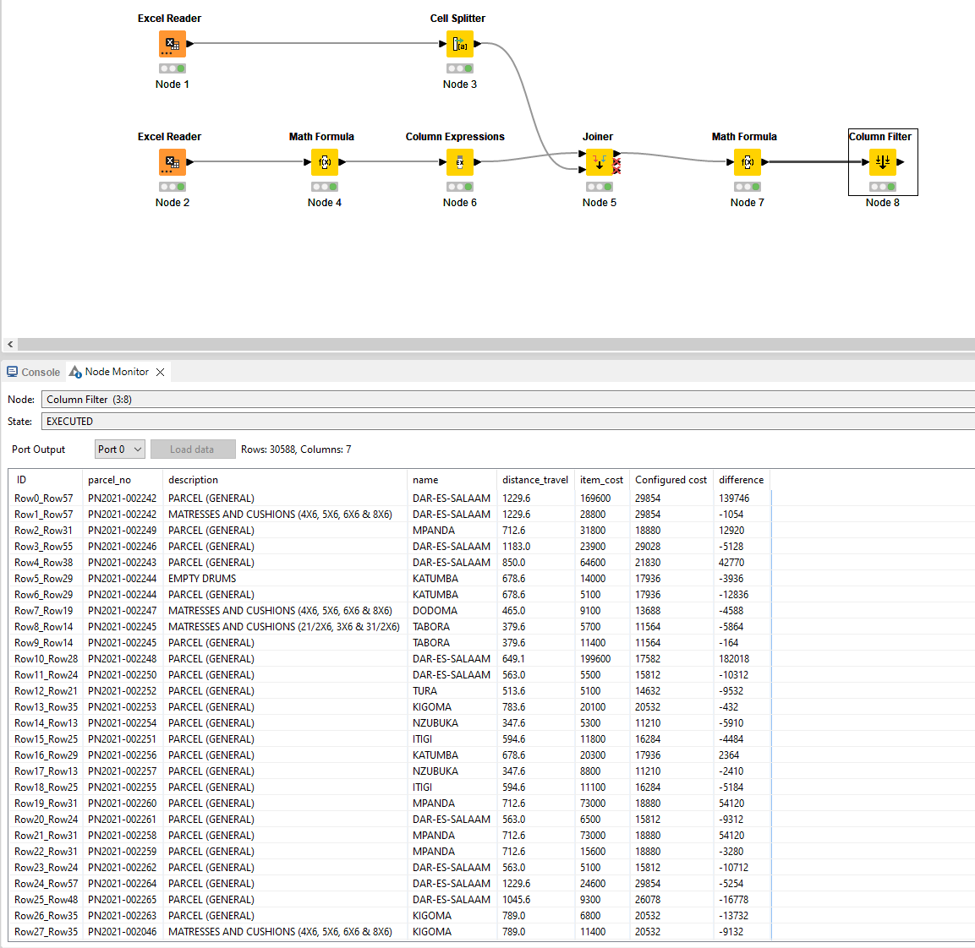This screenshot has height=948, width=975.
Task: Click the Configured cost column header
Action: [671, 480]
